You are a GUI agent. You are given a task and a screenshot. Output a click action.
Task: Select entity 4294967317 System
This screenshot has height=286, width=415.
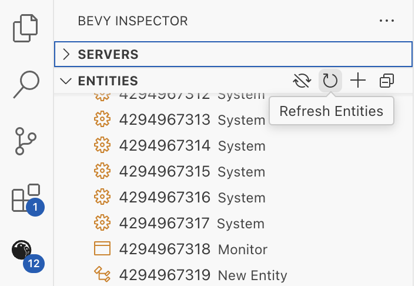[x=233, y=223]
